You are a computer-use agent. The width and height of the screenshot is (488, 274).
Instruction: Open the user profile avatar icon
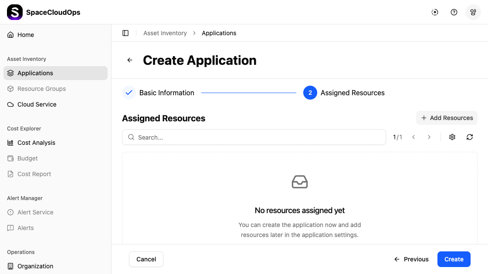tap(473, 12)
